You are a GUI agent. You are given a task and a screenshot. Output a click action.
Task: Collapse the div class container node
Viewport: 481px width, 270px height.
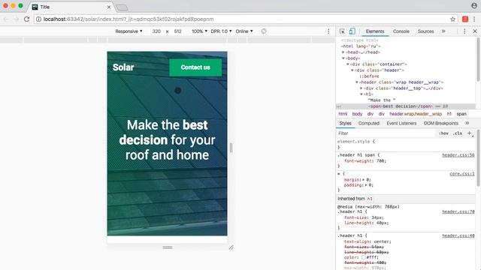click(348, 64)
